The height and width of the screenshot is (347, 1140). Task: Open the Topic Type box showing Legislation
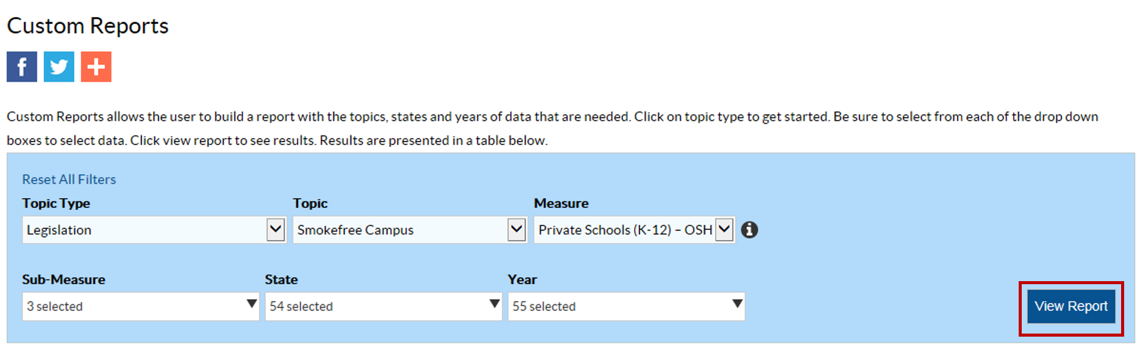point(145,230)
